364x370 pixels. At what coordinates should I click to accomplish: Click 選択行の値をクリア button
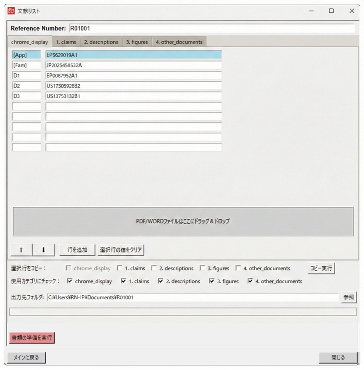coord(121,250)
